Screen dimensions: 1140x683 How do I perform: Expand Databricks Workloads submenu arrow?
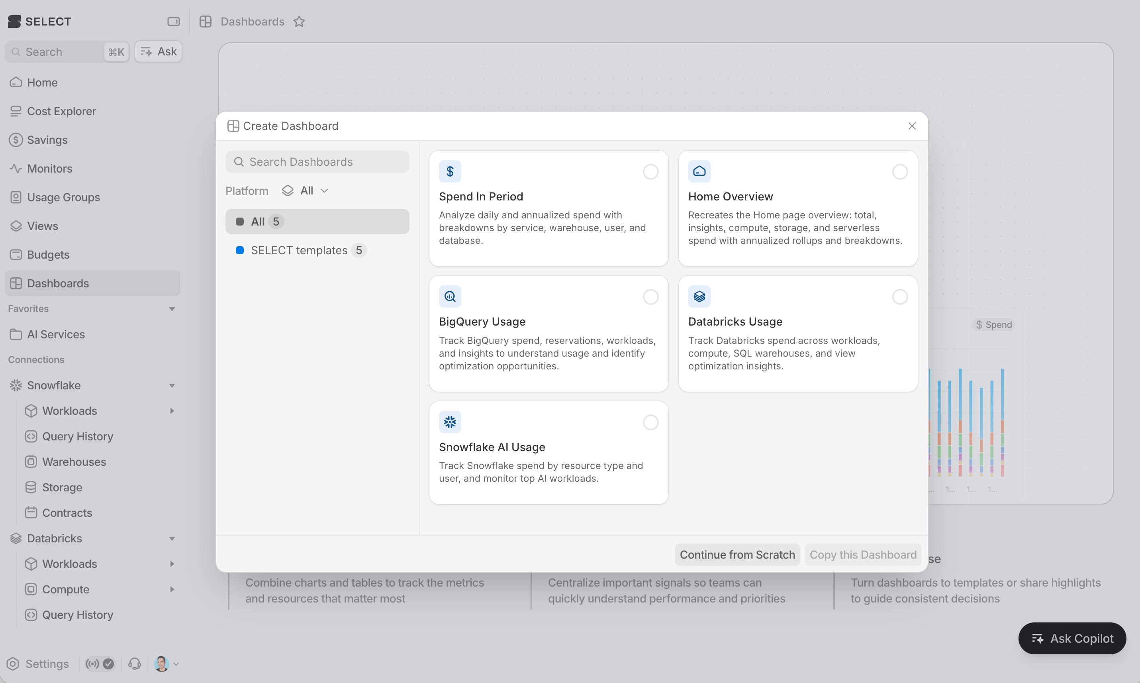pos(172,564)
